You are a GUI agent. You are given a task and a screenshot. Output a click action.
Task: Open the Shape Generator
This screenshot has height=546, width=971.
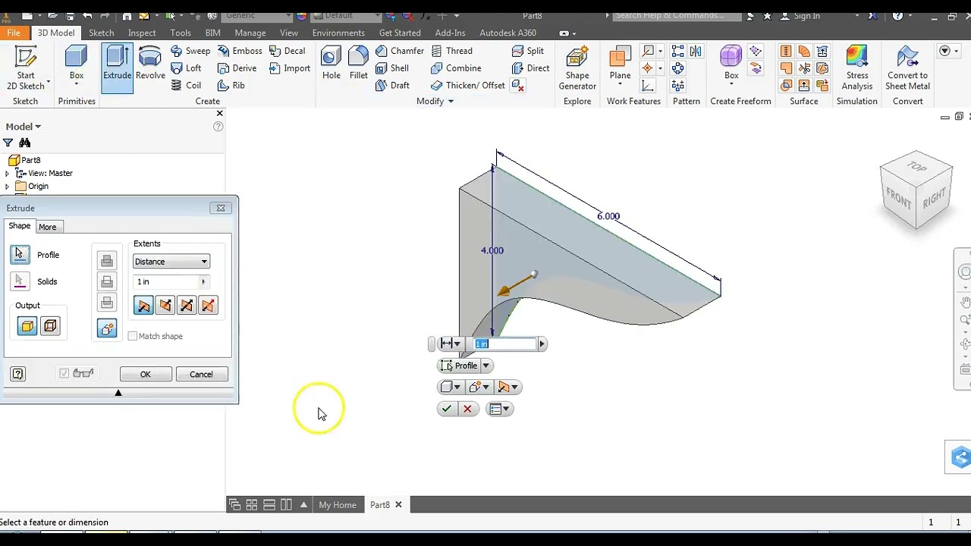click(577, 67)
